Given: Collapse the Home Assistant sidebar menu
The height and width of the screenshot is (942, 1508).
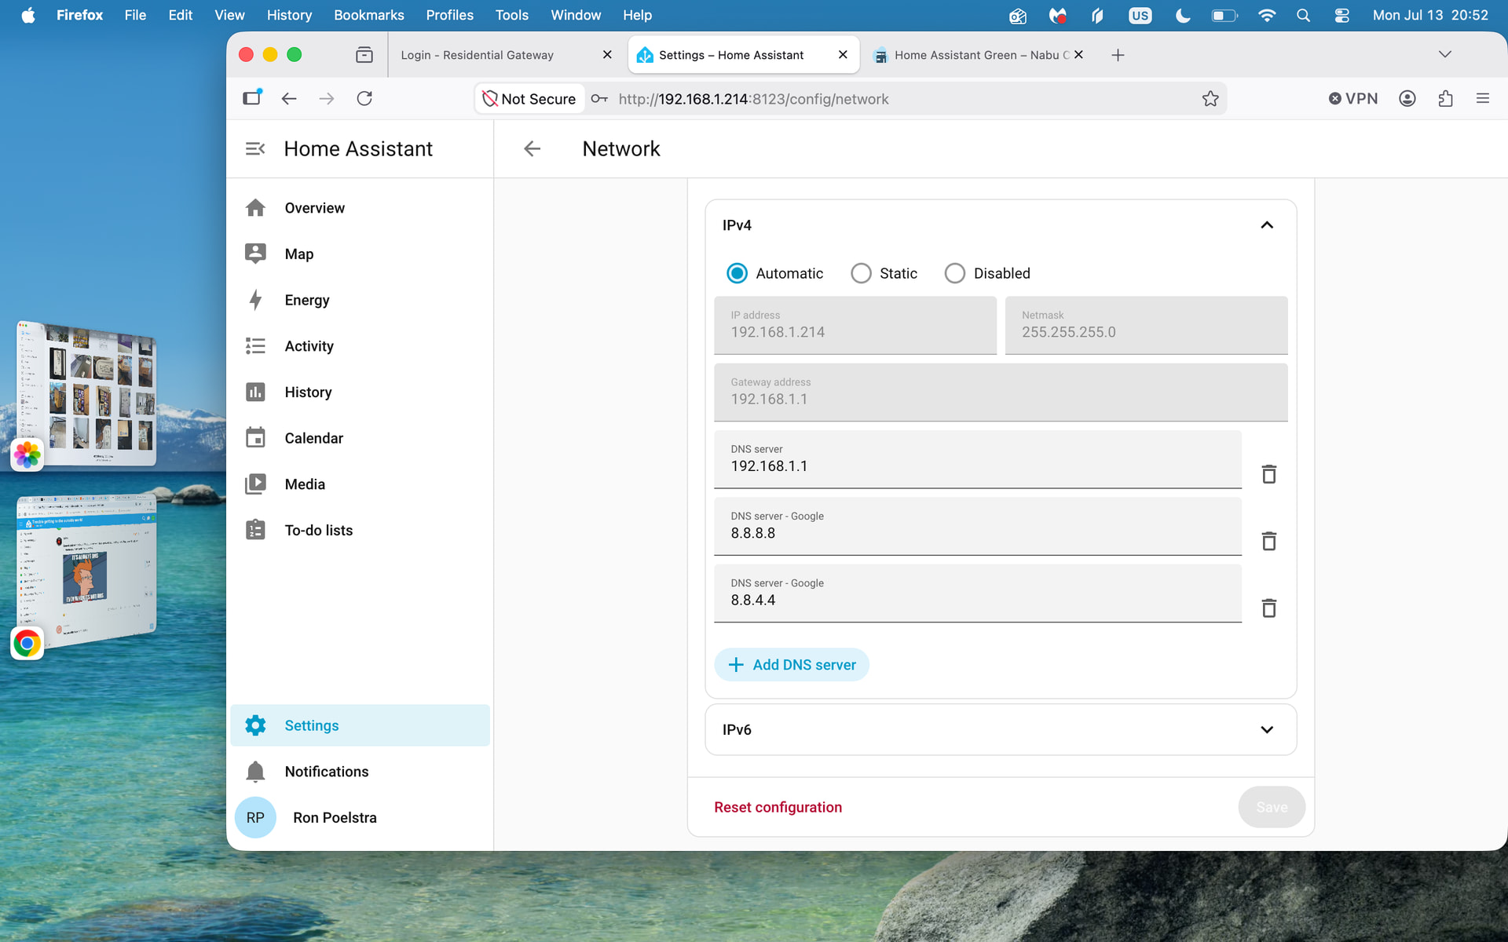Looking at the screenshot, I should pos(255,149).
